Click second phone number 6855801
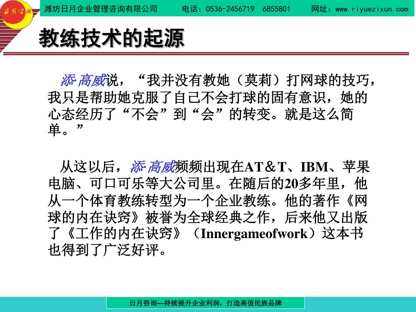The width and height of the screenshot is (416, 312). click(x=276, y=9)
